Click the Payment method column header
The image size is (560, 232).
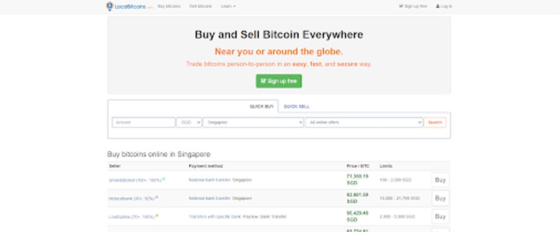coord(206,166)
